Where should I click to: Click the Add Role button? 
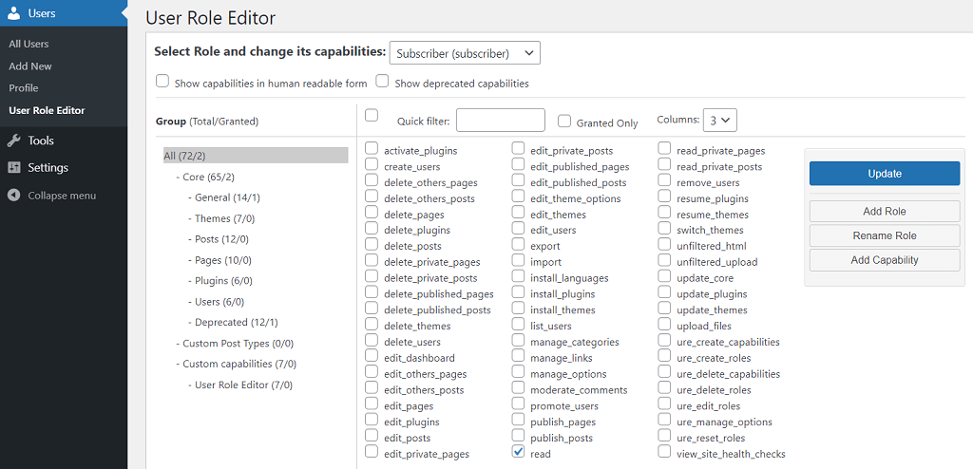point(885,212)
